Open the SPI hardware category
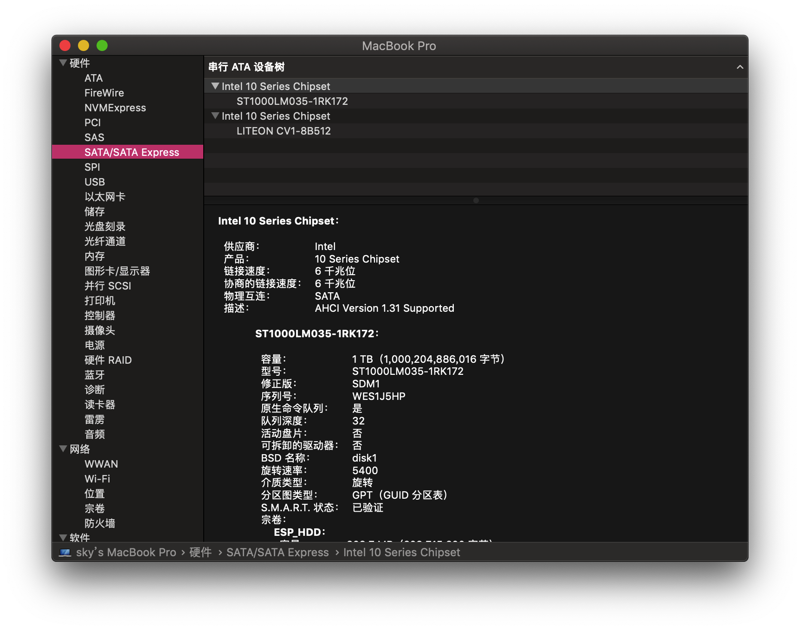The height and width of the screenshot is (630, 800). (92, 167)
